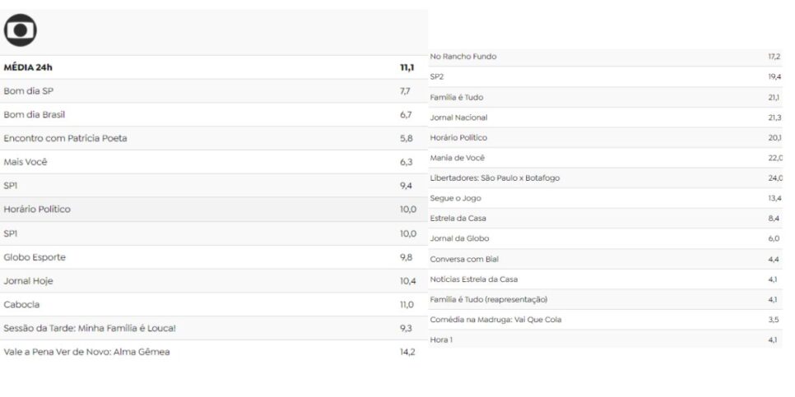Click the 10,4 rating value
Viewport: 795px width, 397px height.
(x=407, y=281)
